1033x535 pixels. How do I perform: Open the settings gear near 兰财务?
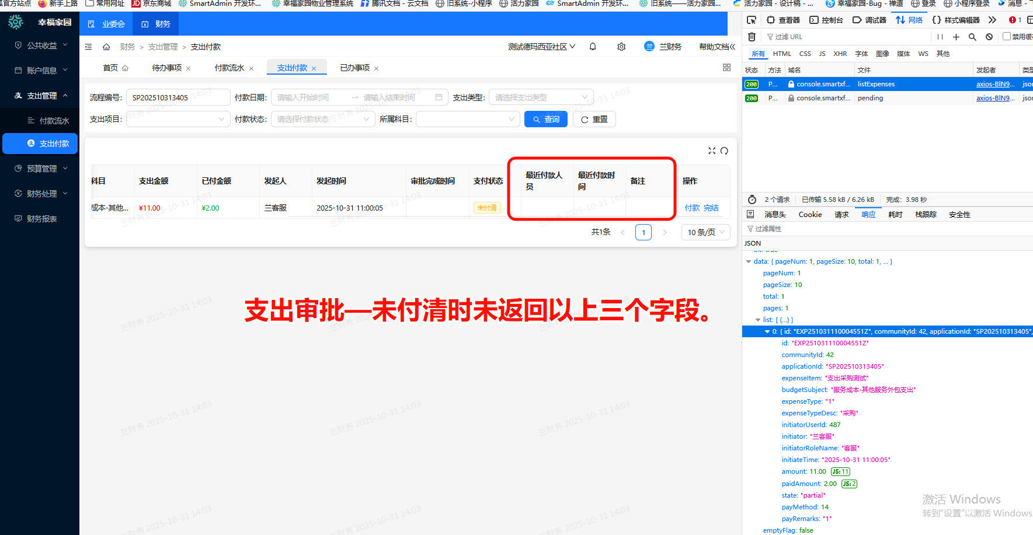621,46
